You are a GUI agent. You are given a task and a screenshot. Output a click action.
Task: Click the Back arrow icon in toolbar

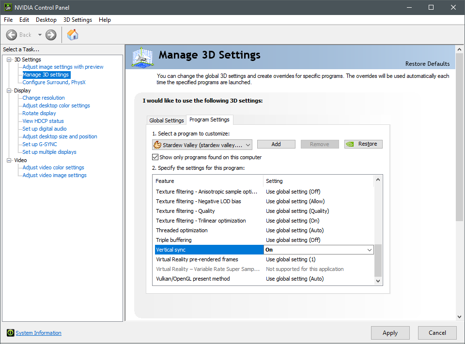tap(12, 35)
